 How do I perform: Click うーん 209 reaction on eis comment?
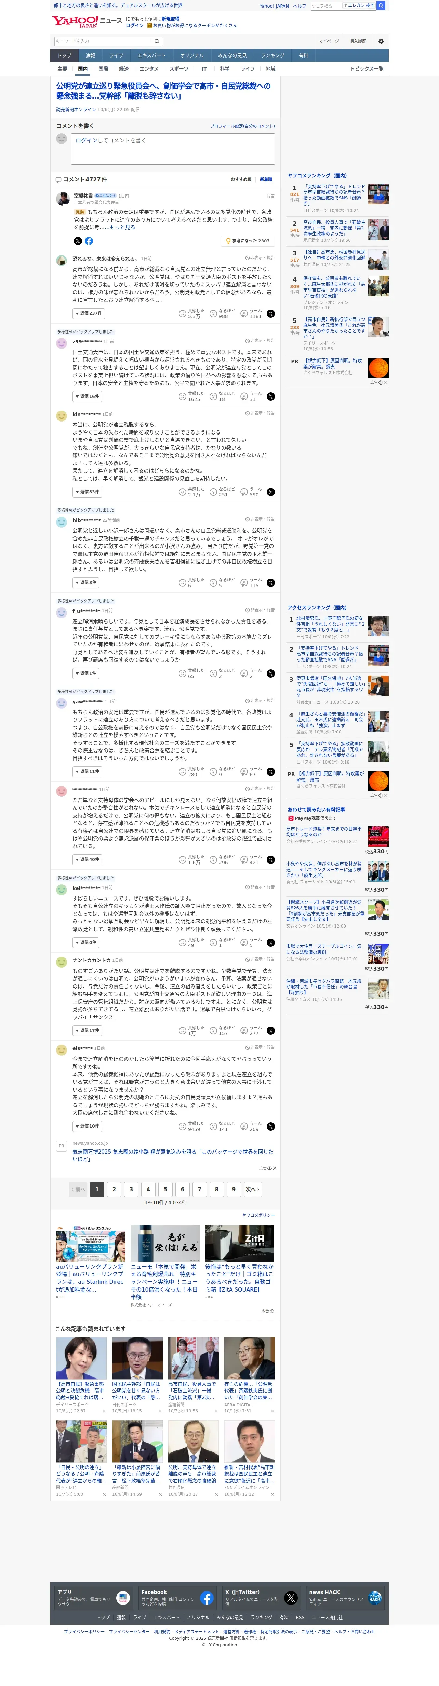(244, 1127)
